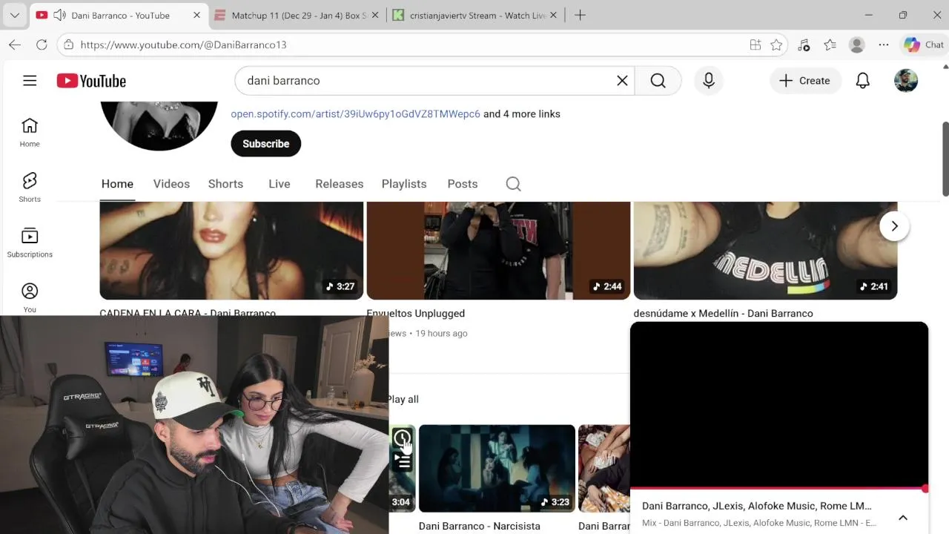Run search with the magnifier button

(658, 81)
